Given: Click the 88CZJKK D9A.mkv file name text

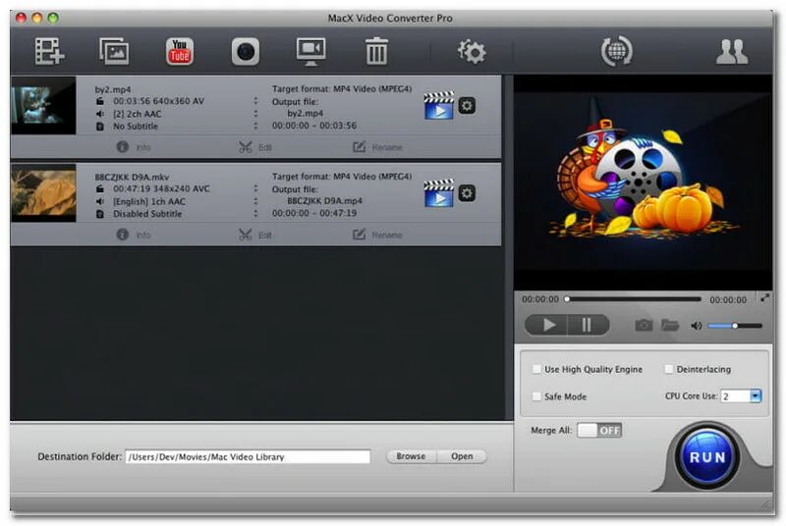Looking at the screenshot, I should click(132, 178).
